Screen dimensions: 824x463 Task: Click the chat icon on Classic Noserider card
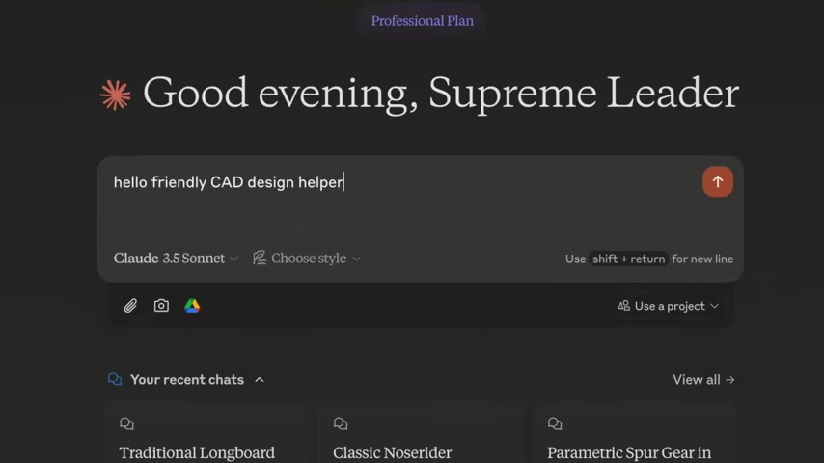tap(341, 423)
